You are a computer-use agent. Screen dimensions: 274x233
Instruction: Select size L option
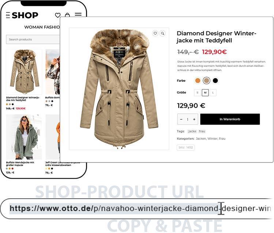pos(213,93)
